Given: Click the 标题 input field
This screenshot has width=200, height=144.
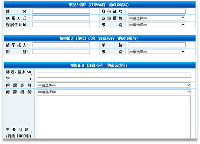Looking at the screenshot, I should pyautogui.click(x=114, y=75).
